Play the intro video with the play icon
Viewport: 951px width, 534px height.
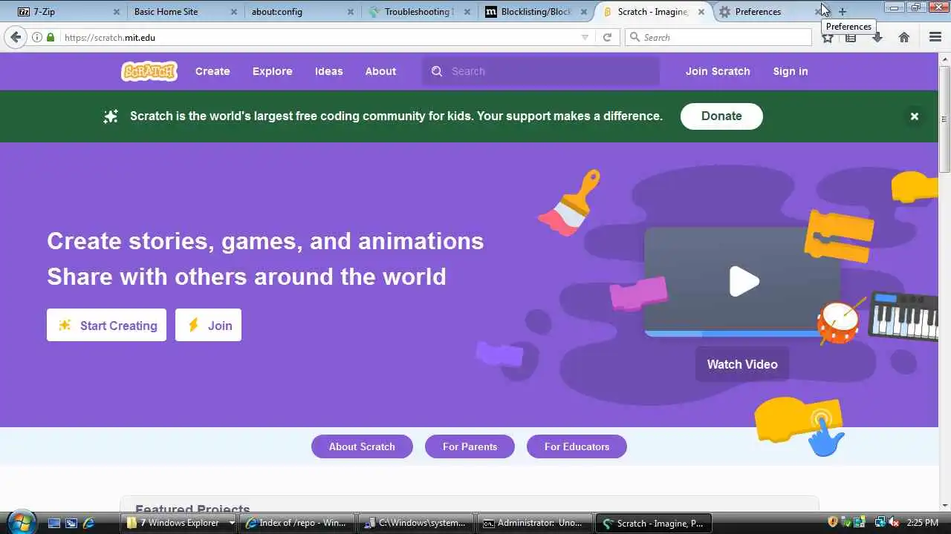tap(743, 281)
